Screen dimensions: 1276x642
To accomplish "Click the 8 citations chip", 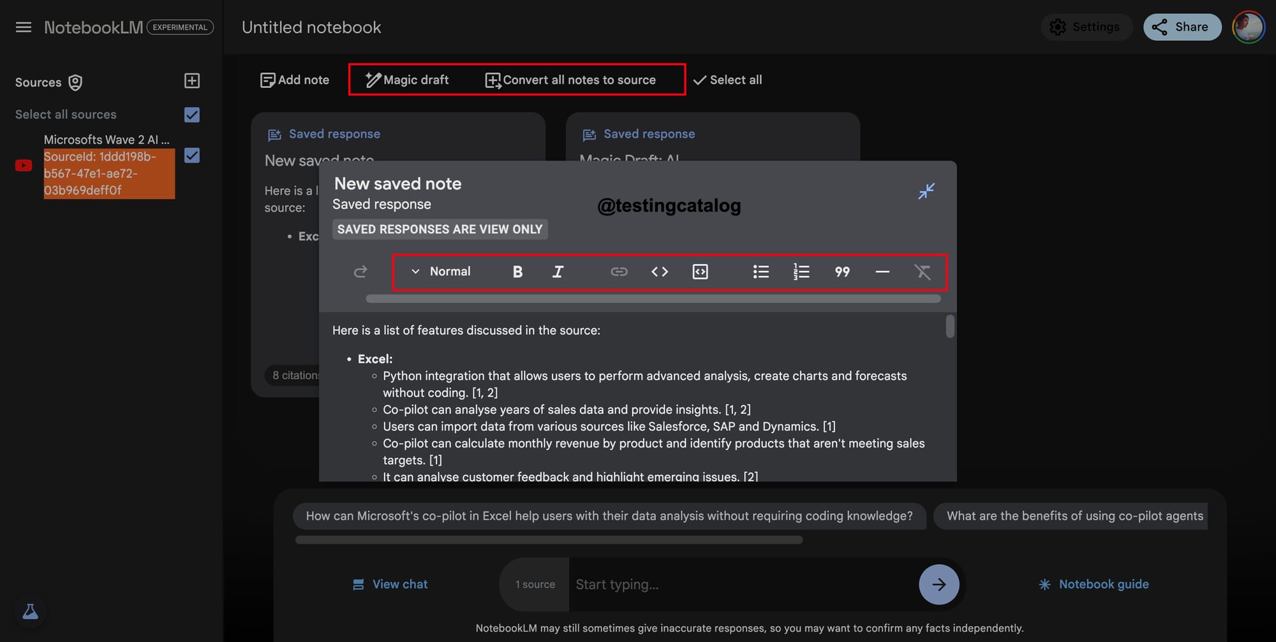I will [x=293, y=376].
